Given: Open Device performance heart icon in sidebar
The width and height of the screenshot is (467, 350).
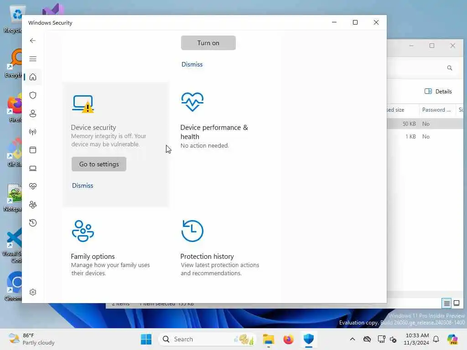Looking at the screenshot, I should (33, 186).
